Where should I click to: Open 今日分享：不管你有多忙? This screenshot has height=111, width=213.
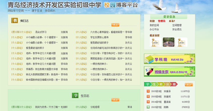tap(107, 53)
